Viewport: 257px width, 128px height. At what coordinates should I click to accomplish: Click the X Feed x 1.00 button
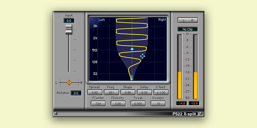(x=161, y=92)
